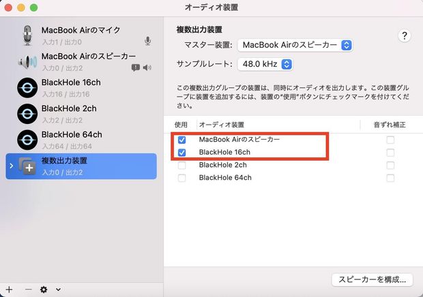
Task: Open the help question mark button
Action: pyautogui.click(x=404, y=35)
